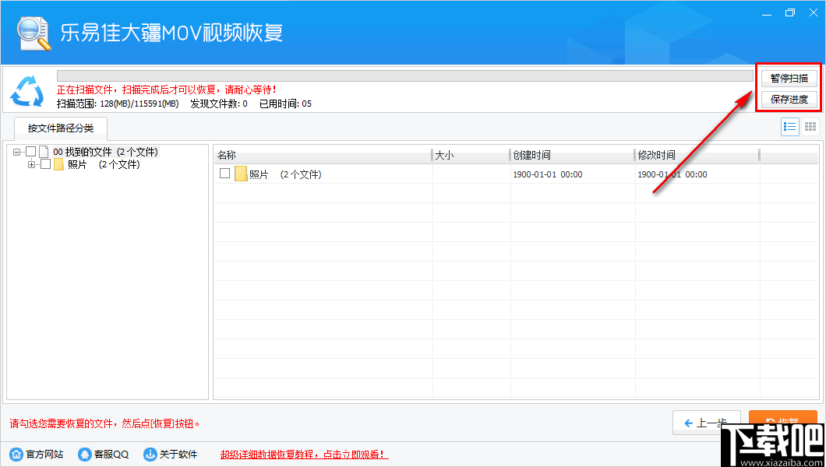
Task: Expand the 照片 tree node
Action: [31, 164]
